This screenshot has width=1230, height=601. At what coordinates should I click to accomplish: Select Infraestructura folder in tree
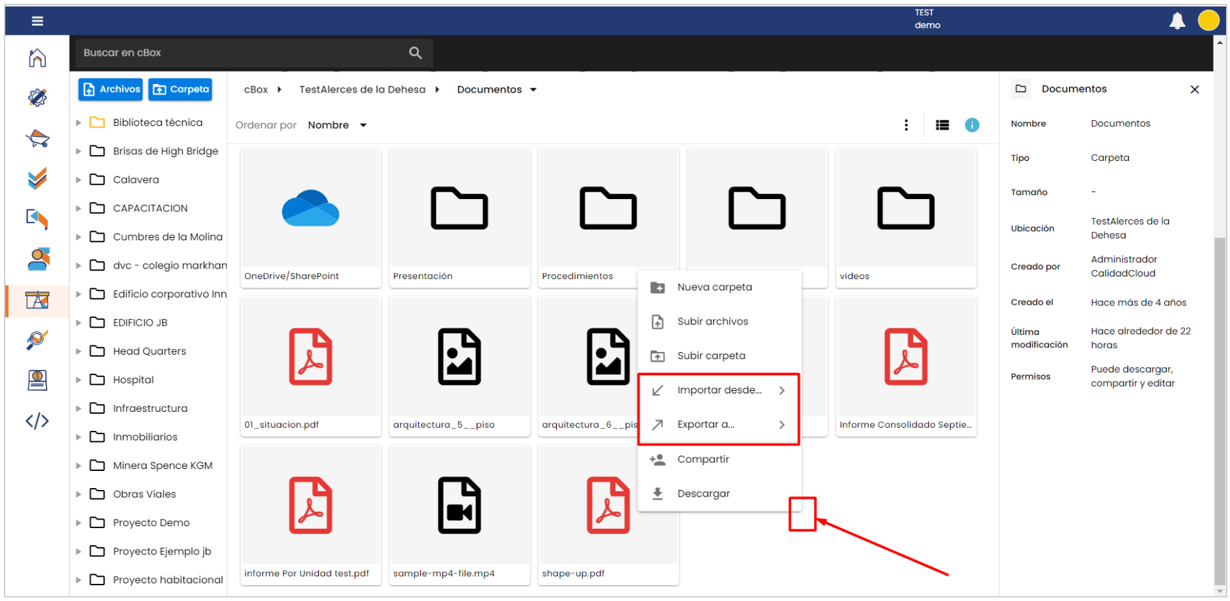(138, 409)
